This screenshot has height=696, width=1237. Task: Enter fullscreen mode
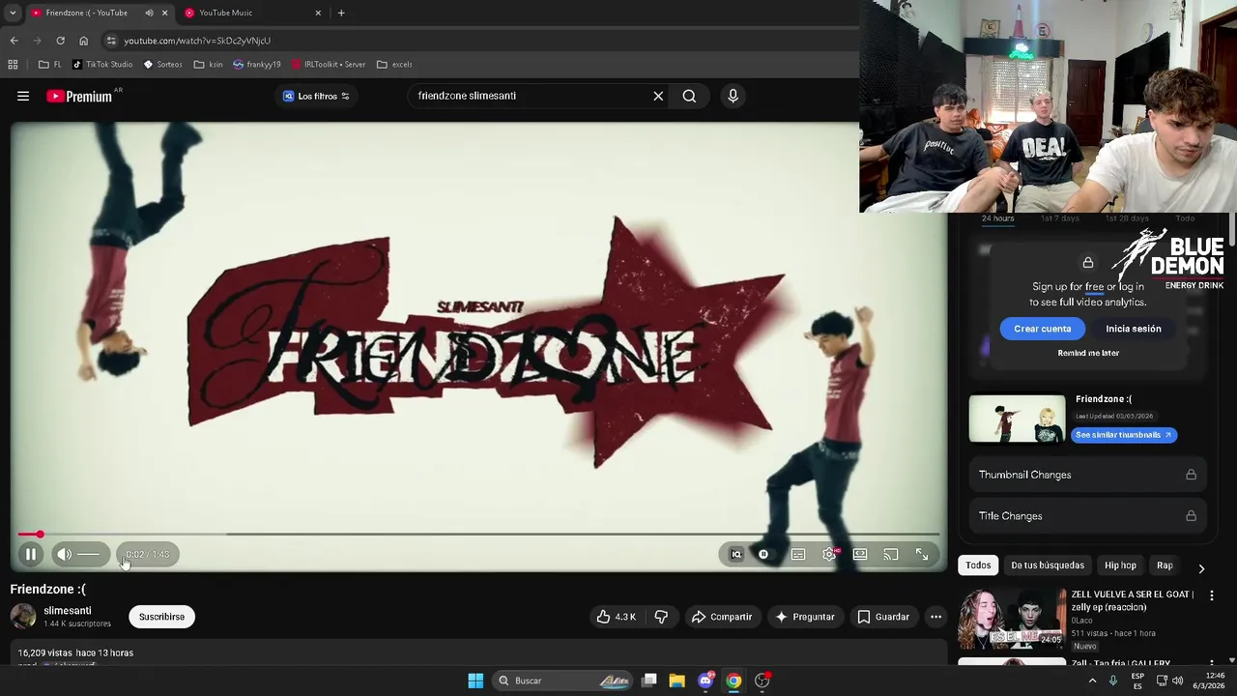[922, 555]
